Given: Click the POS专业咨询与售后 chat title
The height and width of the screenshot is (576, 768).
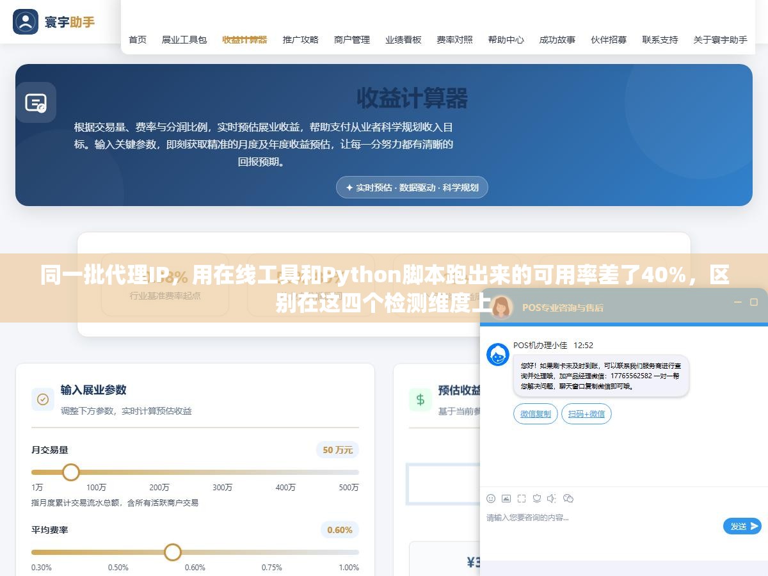Looking at the screenshot, I should [x=563, y=307].
